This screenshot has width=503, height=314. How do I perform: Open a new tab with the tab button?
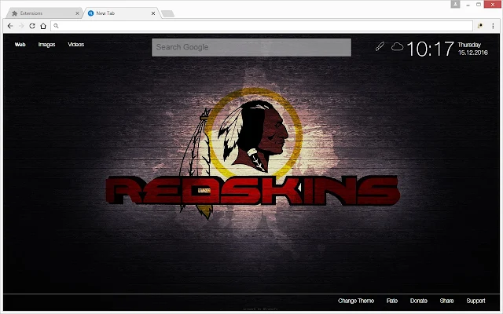coord(167,14)
